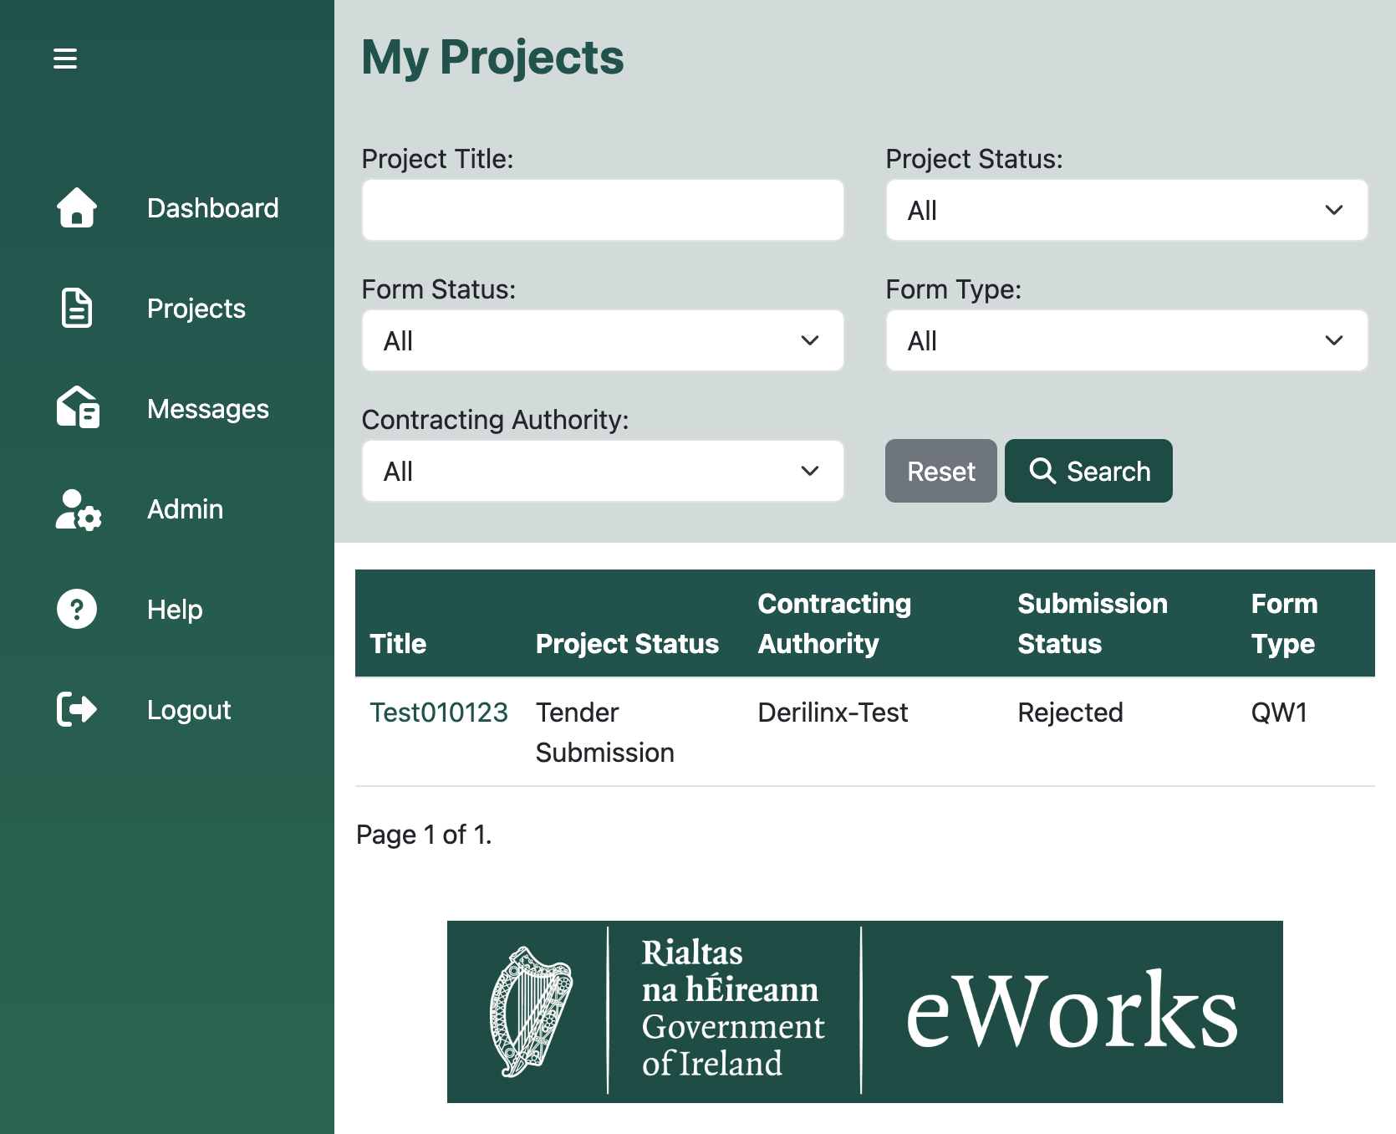Click the Title column header
The width and height of the screenshot is (1396, 1134).
(398, 643)
